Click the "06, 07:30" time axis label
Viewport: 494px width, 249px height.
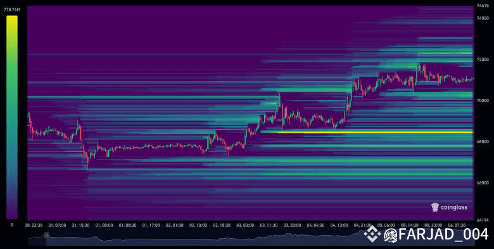pos(457,226)
